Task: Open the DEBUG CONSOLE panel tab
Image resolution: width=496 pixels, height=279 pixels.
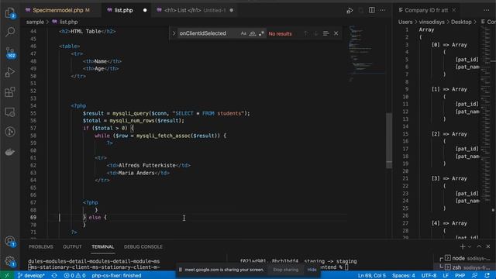Action: 143,246
